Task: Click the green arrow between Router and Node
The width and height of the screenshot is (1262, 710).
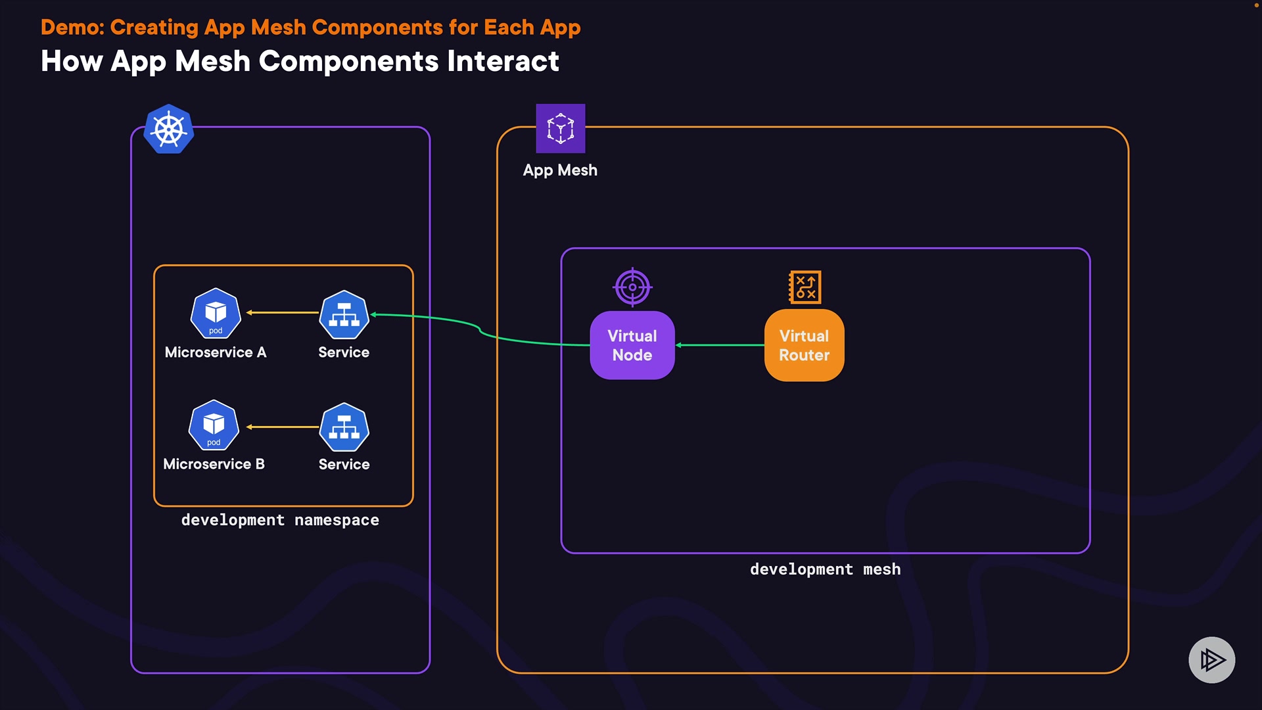Action: (720, 344)
